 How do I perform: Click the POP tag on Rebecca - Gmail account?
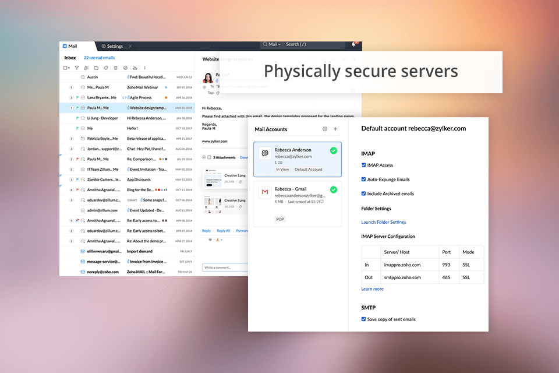pyautogui.click(x=280, y=219)
